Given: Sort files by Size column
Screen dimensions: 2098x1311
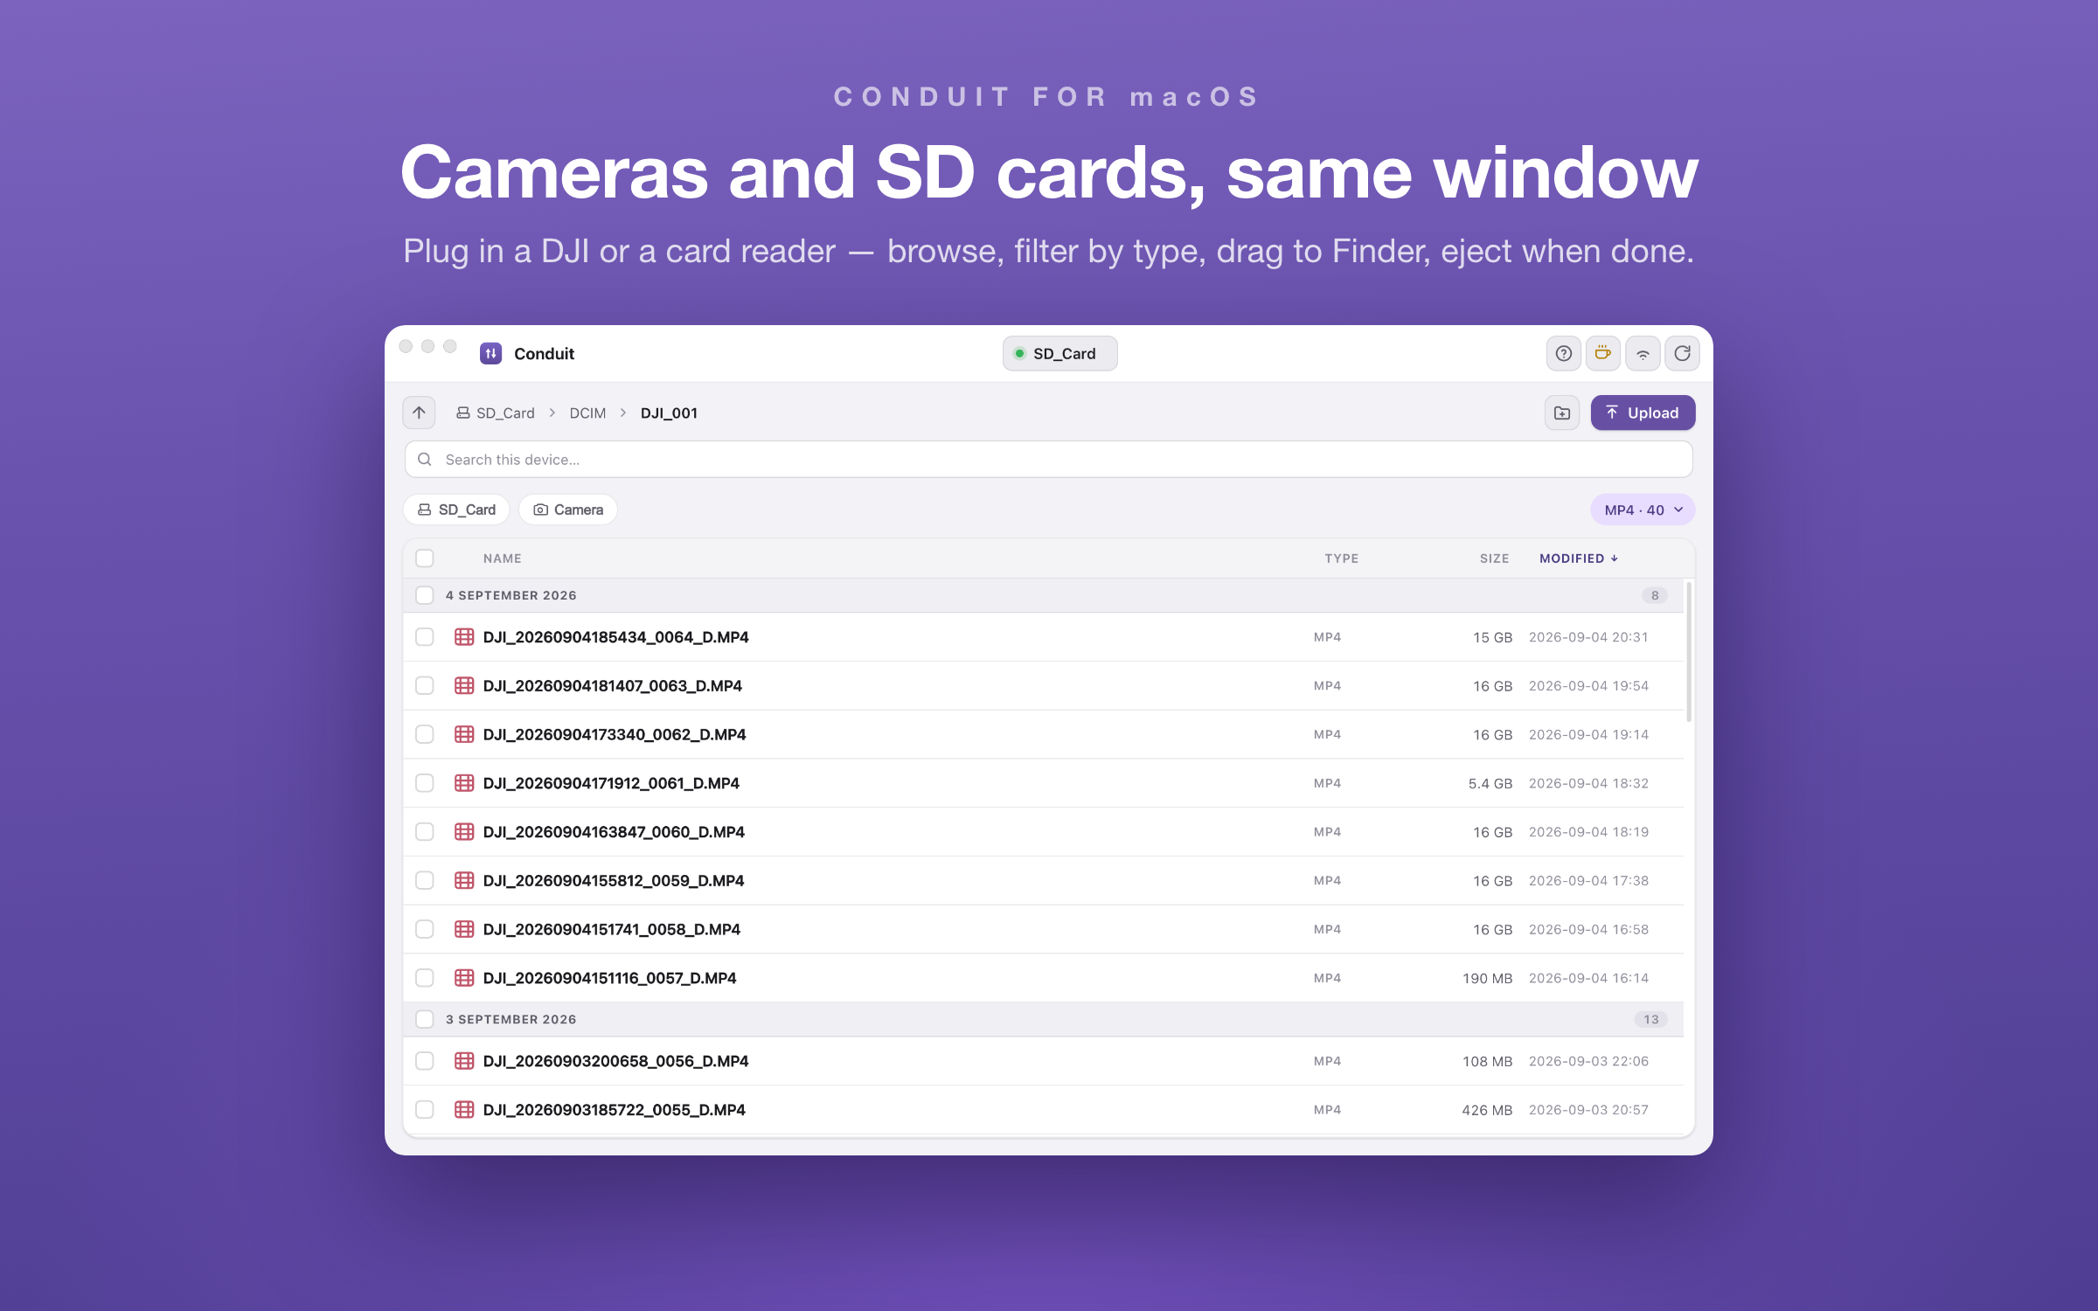Looking at the screenshot, I should point(1495,558).
